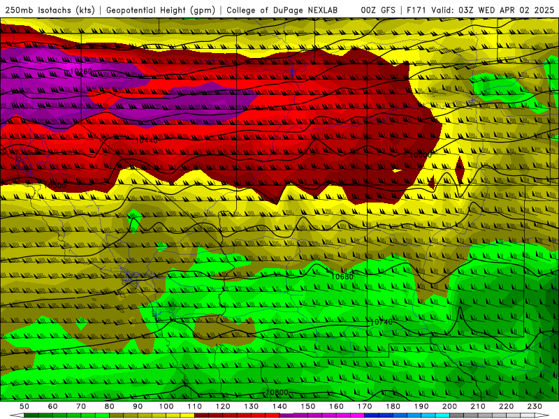559x419 pixels.
Task: Click the 100 value on the color scale
Action: coord(166,406)
